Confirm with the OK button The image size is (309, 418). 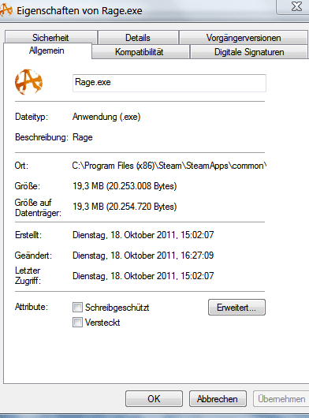tap(154, 399)
